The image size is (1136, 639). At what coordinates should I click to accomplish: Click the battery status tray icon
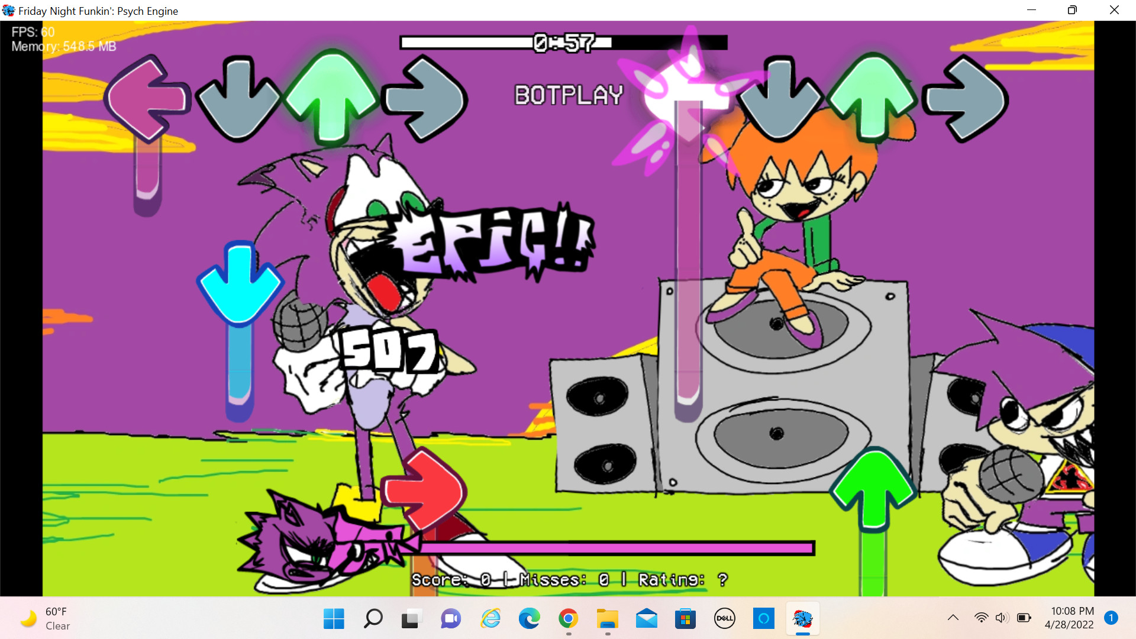point(1024,618)
